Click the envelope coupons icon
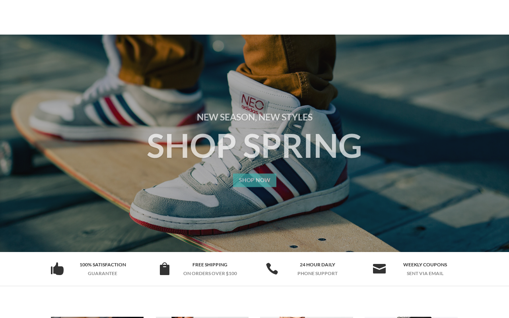Image resolution: width=509 pixels, height=318 pixels. pos(379,269)
